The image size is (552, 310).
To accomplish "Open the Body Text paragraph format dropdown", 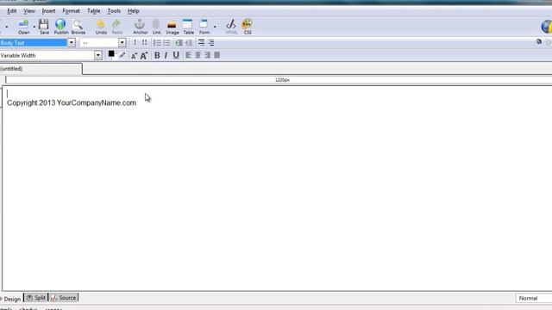I will [72, 43].
